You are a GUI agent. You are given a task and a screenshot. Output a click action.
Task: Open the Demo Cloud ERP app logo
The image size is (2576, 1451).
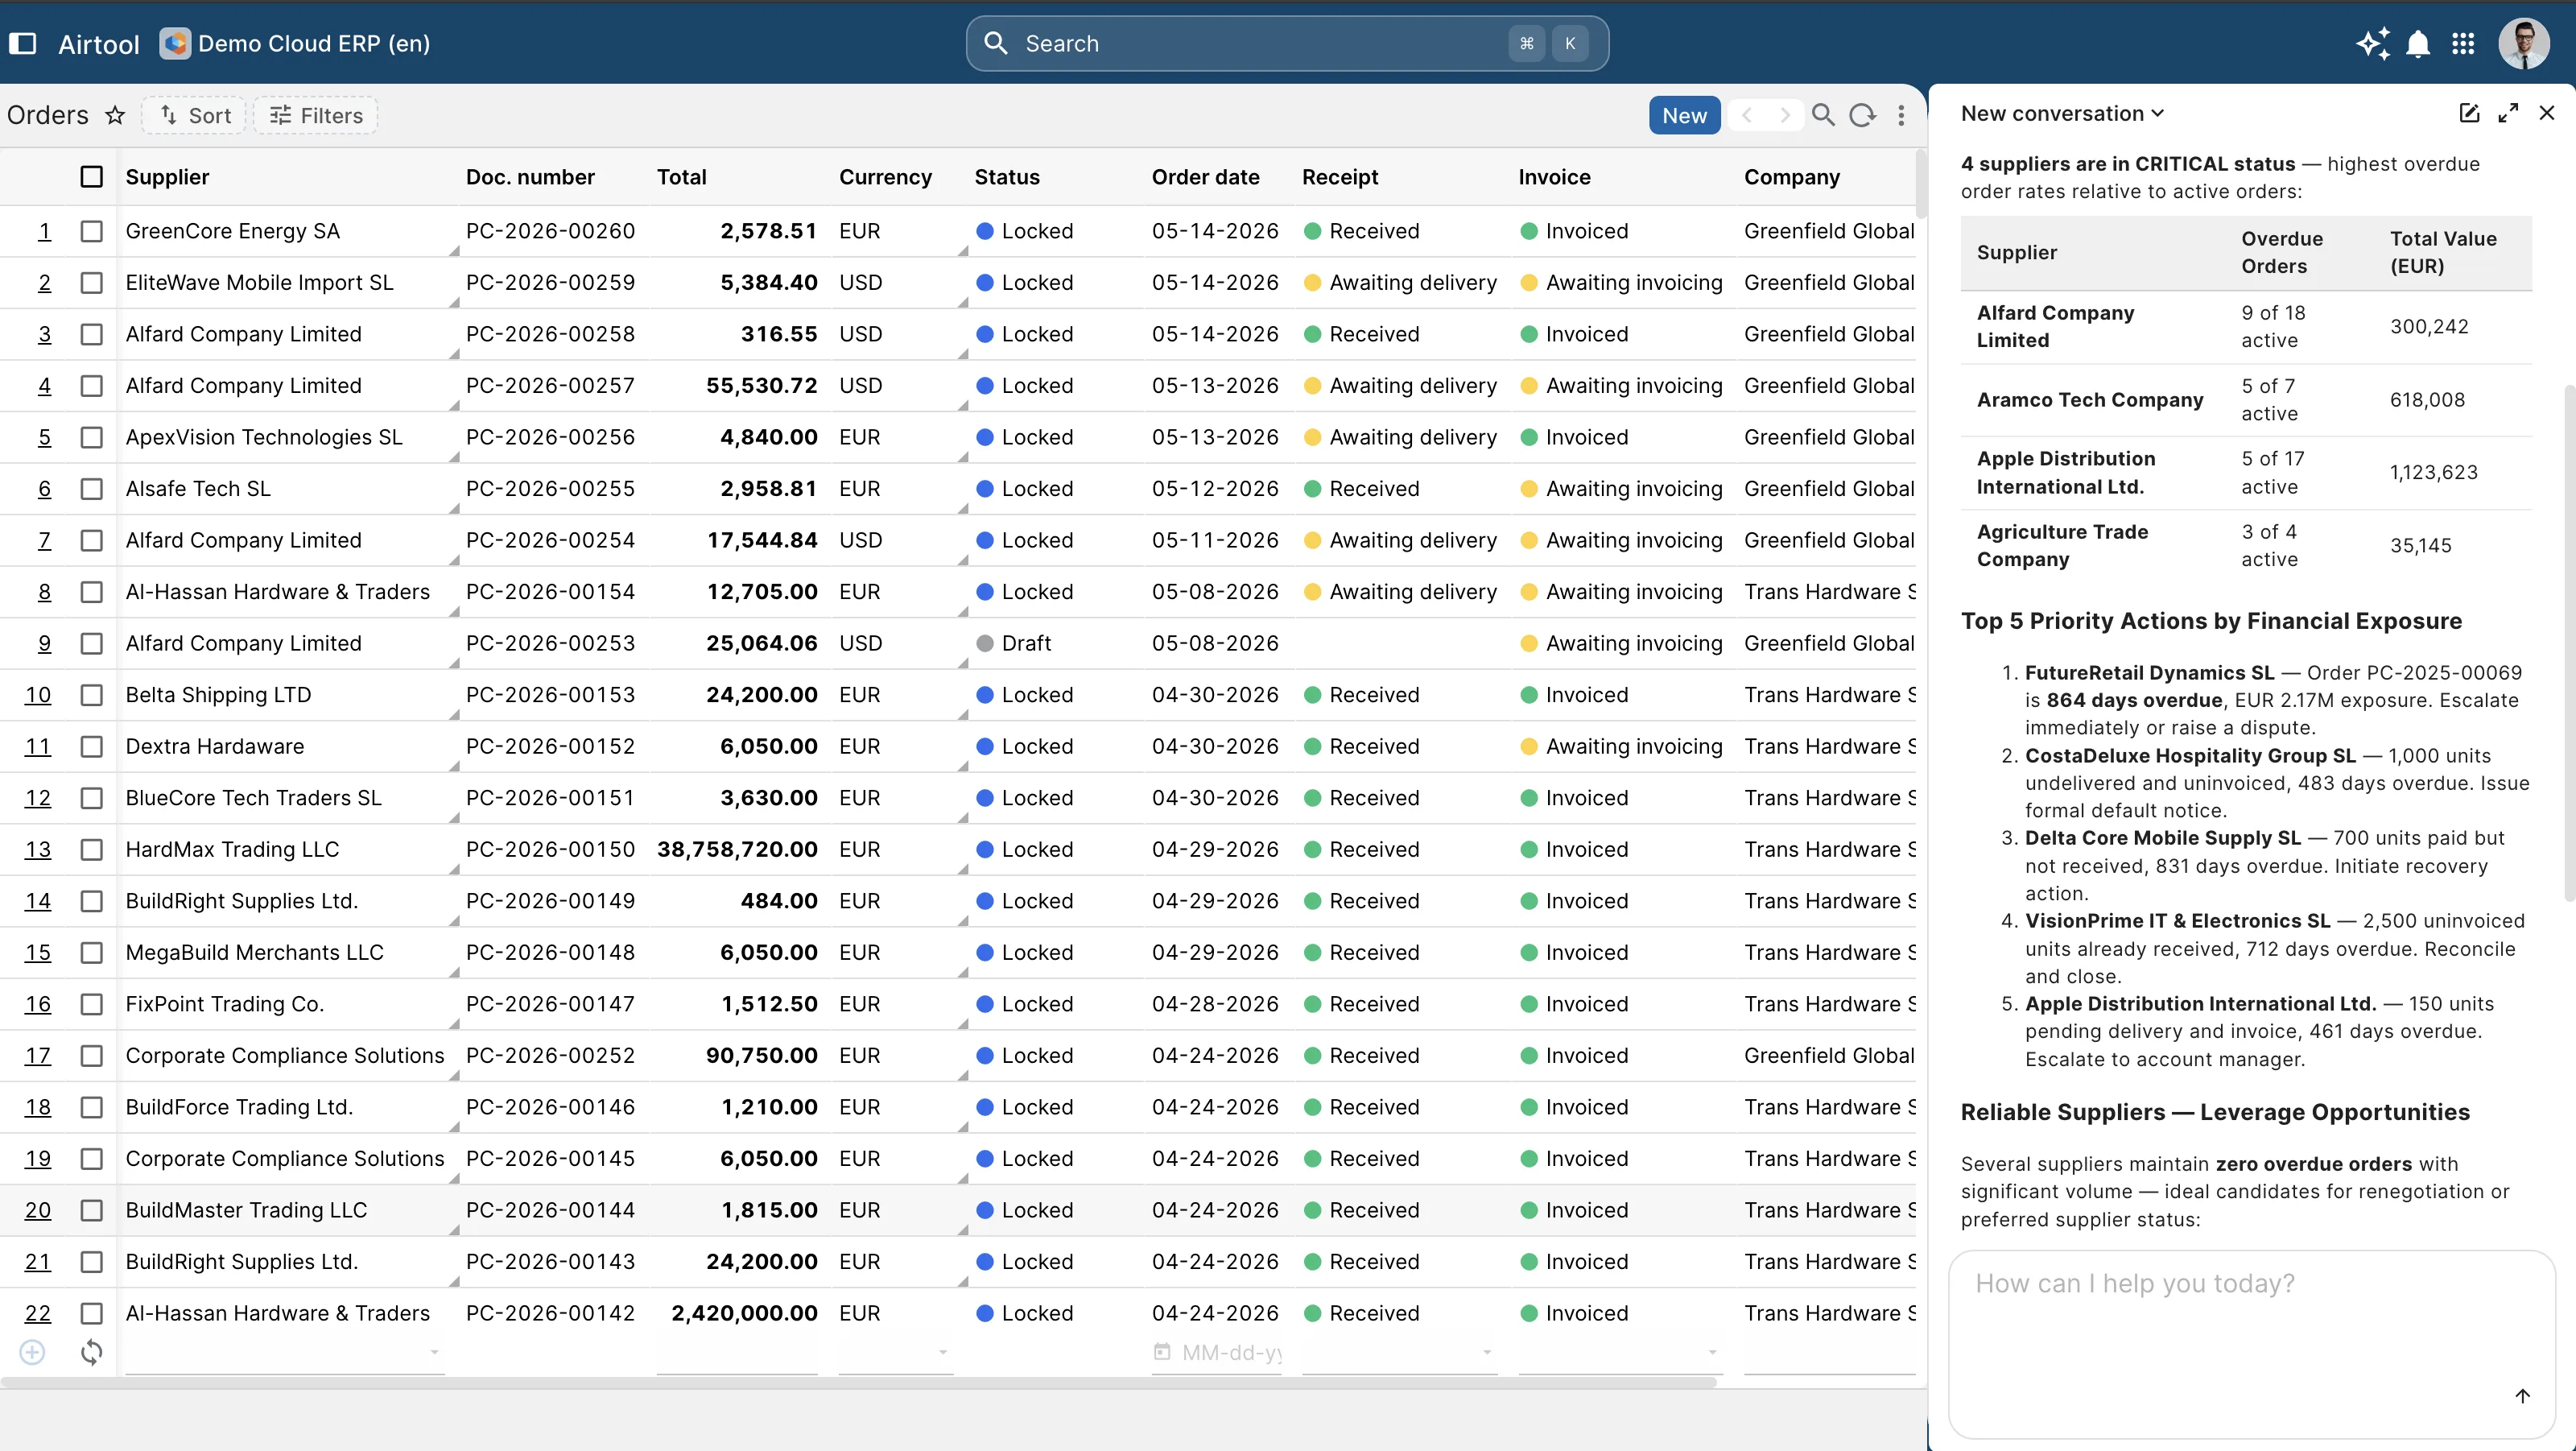[x=175, y=43]
